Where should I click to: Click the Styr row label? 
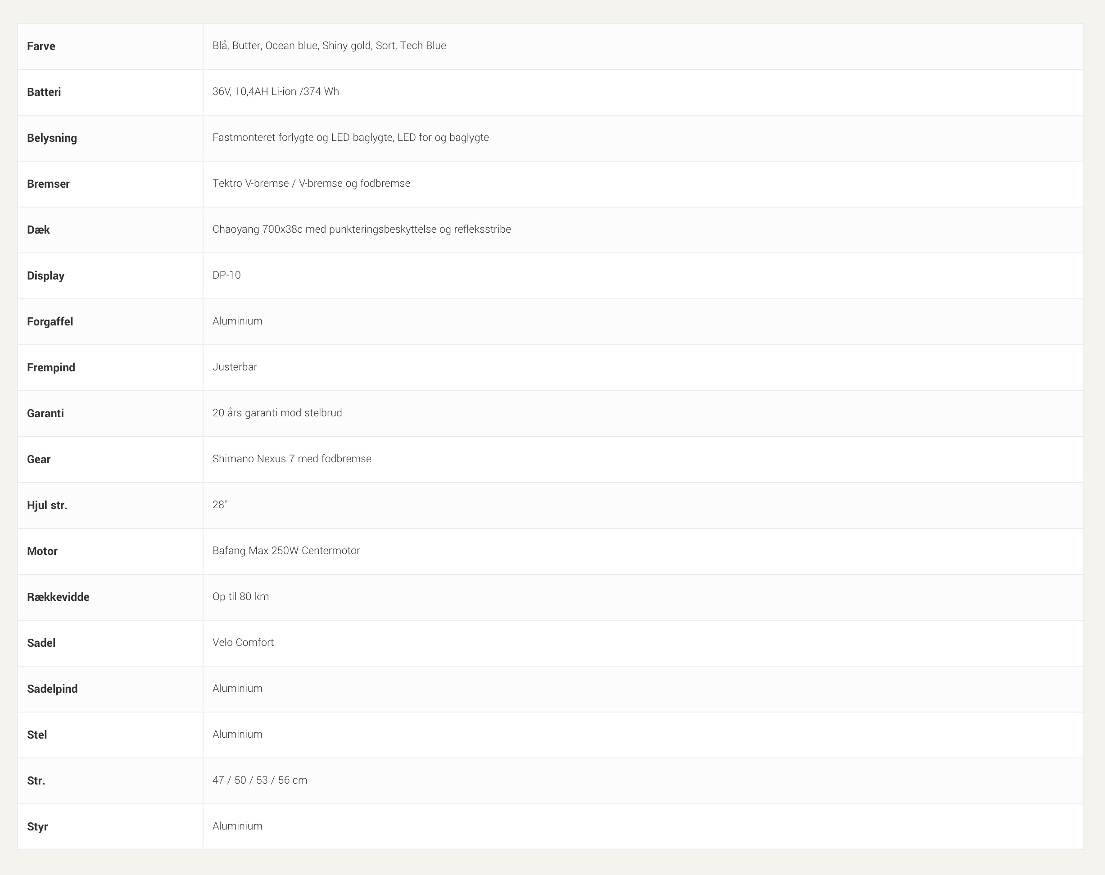37,827
